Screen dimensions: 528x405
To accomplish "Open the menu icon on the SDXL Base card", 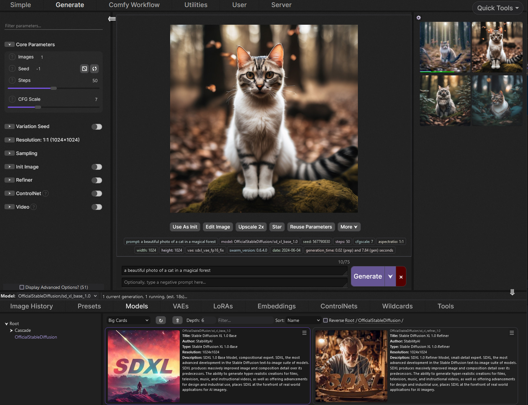I will pos(304,333).
